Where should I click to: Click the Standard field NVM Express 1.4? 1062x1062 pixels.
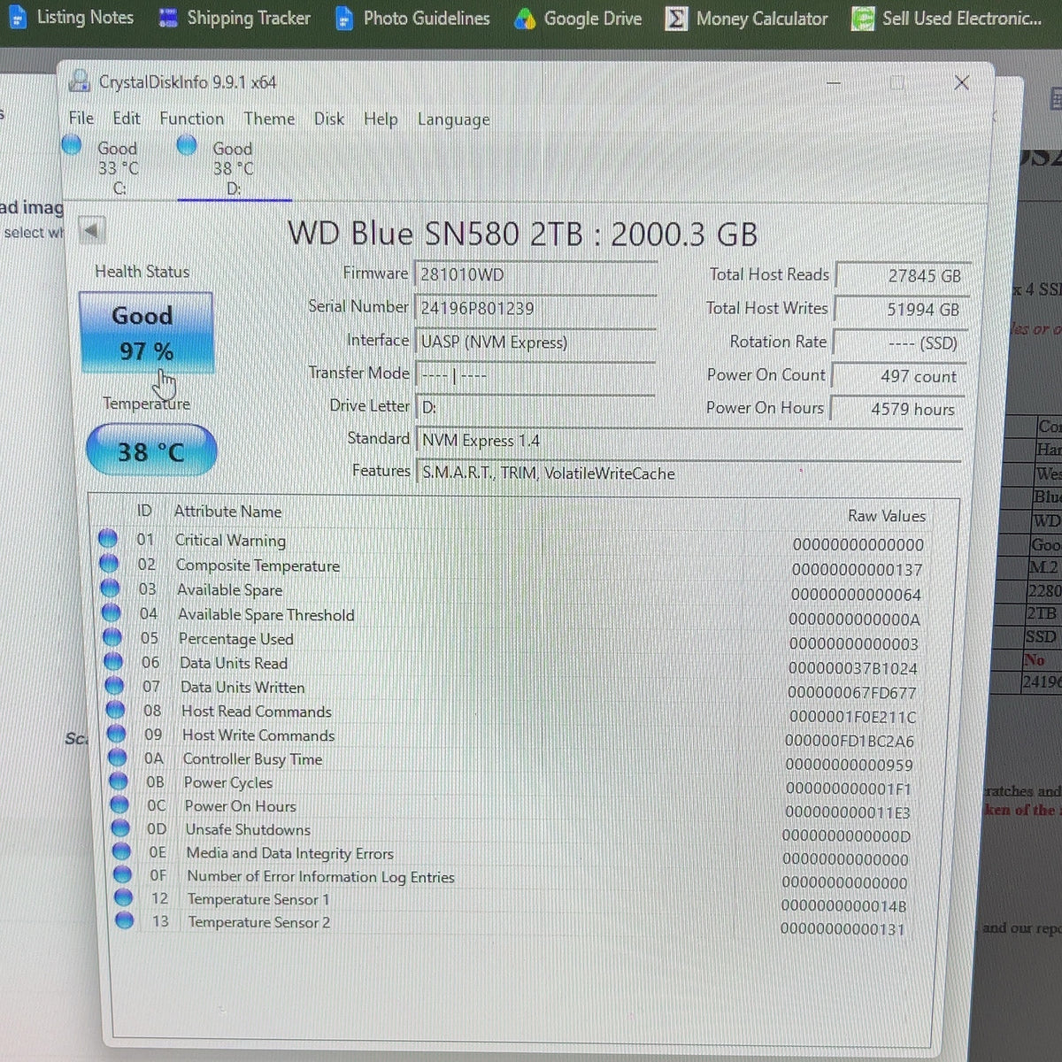689,440
